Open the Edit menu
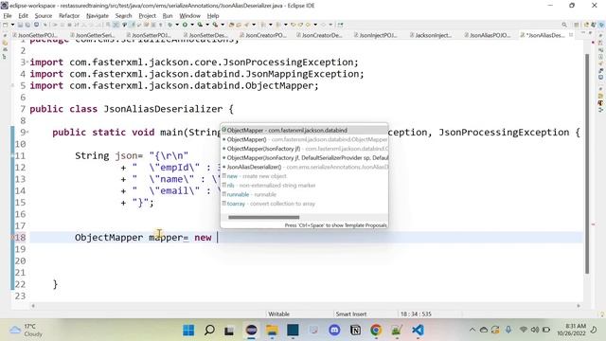 pos(23,16)
